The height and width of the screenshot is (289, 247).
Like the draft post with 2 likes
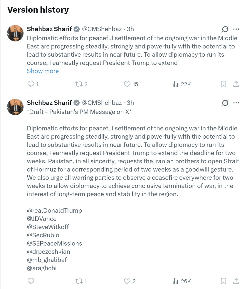(x=127, y=281)
